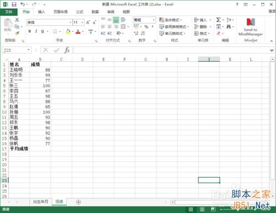Viewport: 276px width, 213px height.
Task: Click the Paste clipboard icon
Action: click(x=8, y=23)
